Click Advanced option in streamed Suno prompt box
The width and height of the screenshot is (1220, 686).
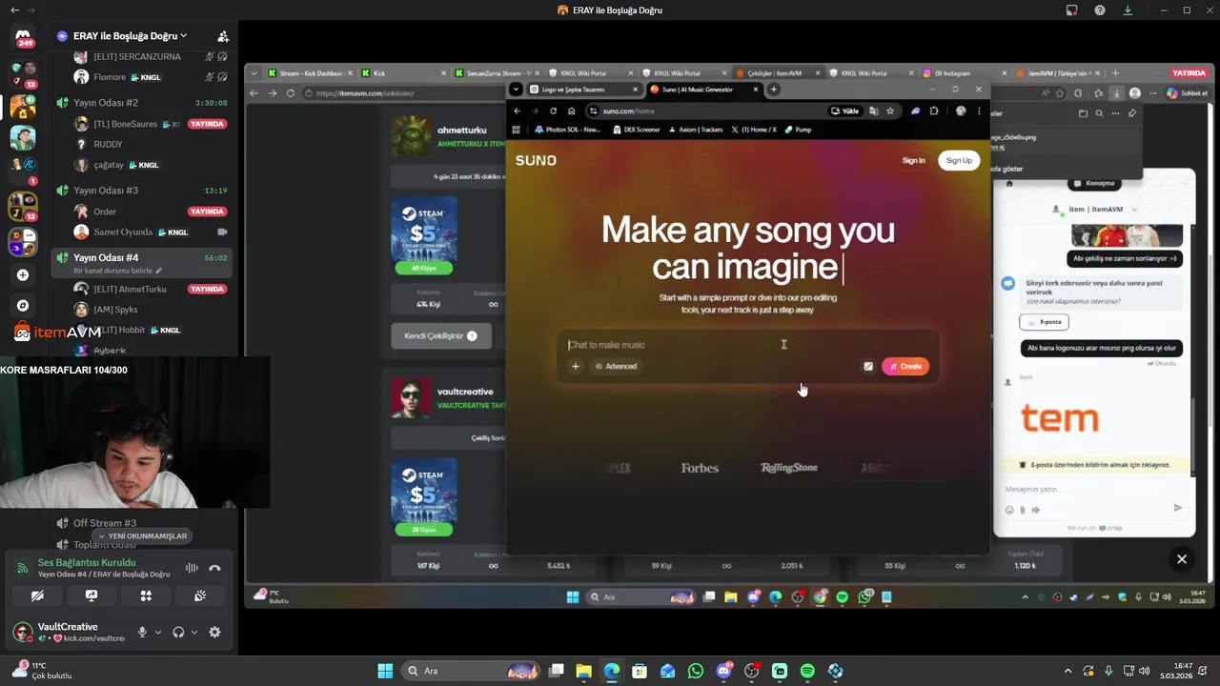[x=616, y=366]
